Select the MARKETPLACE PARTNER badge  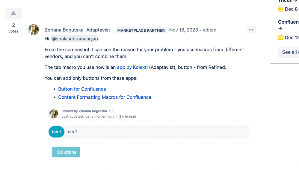pos(141,30)
